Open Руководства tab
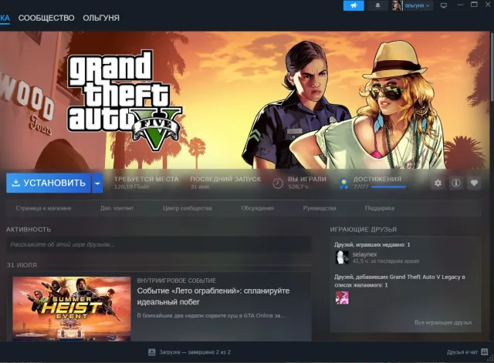The width and height of the screenshot is (494, 363). click(x=320, y=208)
